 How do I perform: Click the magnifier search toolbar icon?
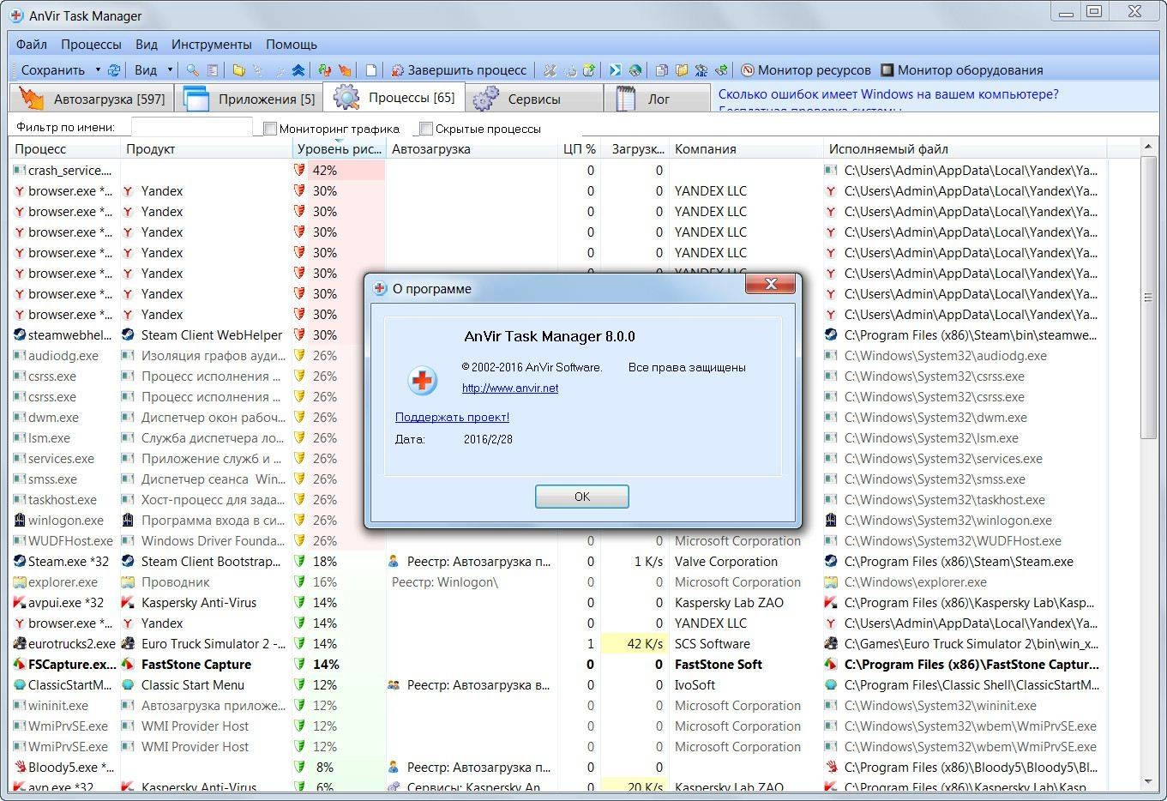[x=193, y=70]
